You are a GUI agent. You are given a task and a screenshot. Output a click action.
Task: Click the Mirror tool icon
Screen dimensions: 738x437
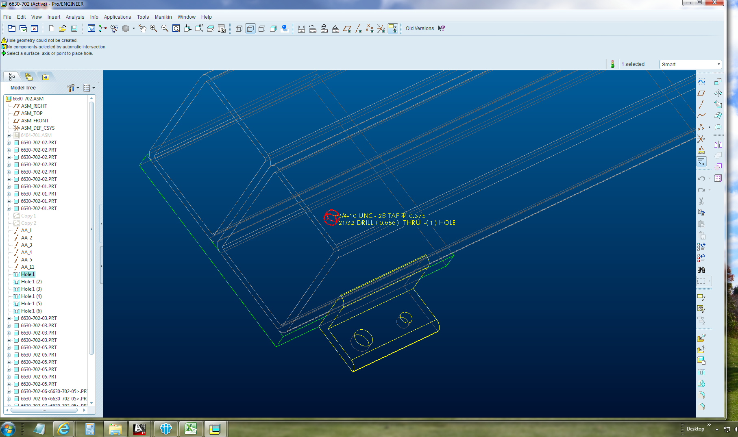[x=718, y=144]
